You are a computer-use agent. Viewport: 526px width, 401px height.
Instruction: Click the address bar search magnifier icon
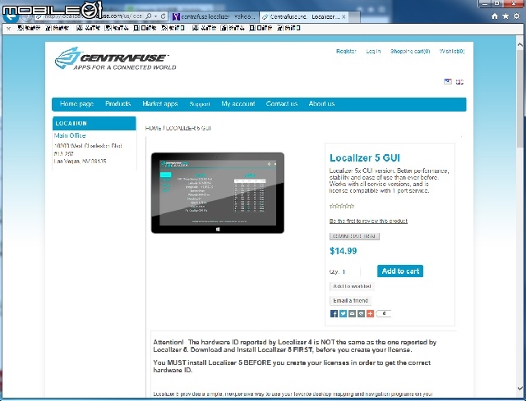point(149,16)
